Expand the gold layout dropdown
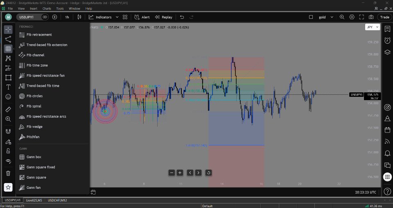 (x=332, y=17)
